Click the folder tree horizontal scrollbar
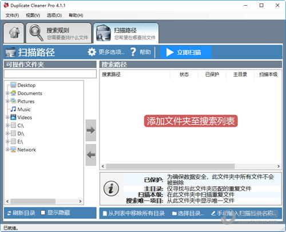The width and height of the screenshot is (286, 232). pyautogui.click(x=33, y=201)
